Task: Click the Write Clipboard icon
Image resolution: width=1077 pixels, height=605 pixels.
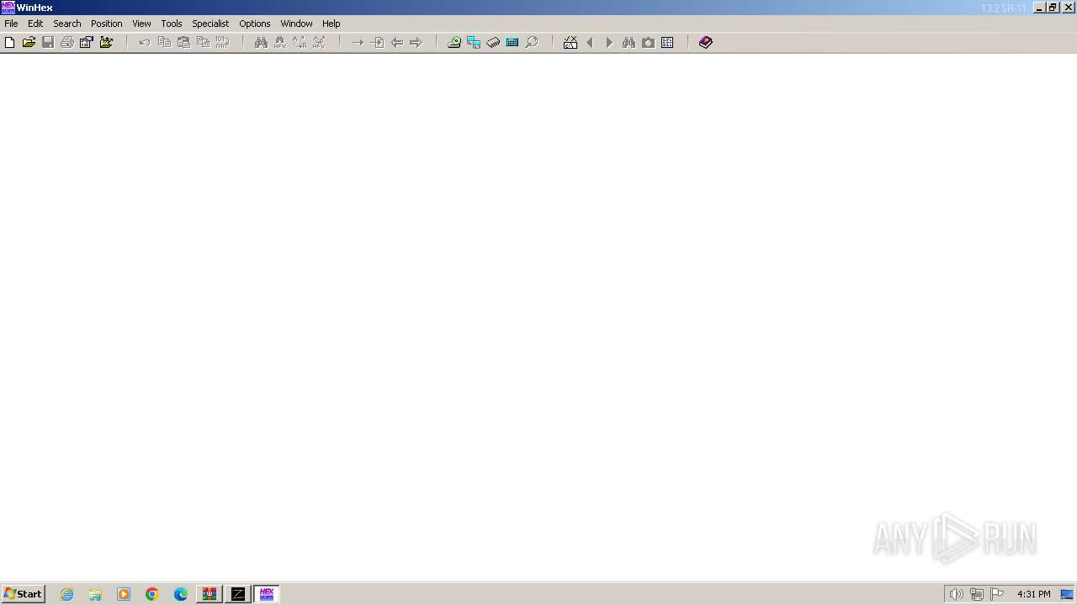Action: (203, 42)
